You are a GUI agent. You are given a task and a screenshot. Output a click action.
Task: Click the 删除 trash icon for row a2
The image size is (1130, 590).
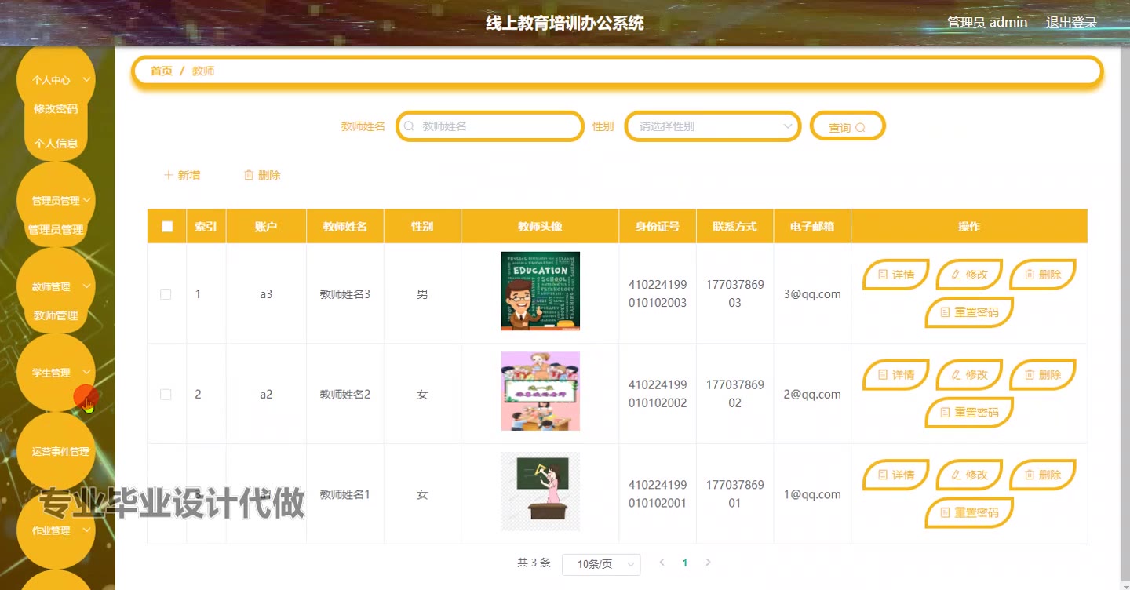pos(1030,375)
